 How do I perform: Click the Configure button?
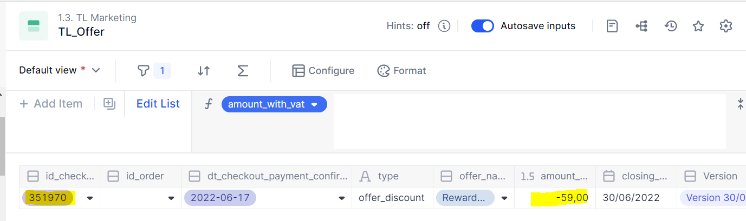point(323,71)
